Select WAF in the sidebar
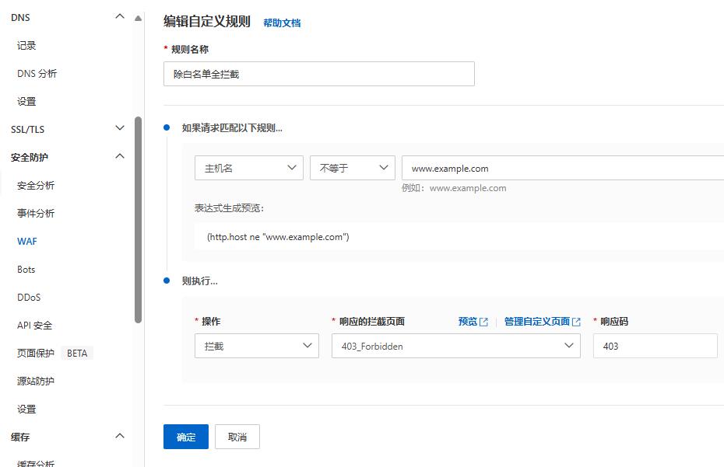Image resolution: width=724 pixels, height=467 pixels. 26,241
